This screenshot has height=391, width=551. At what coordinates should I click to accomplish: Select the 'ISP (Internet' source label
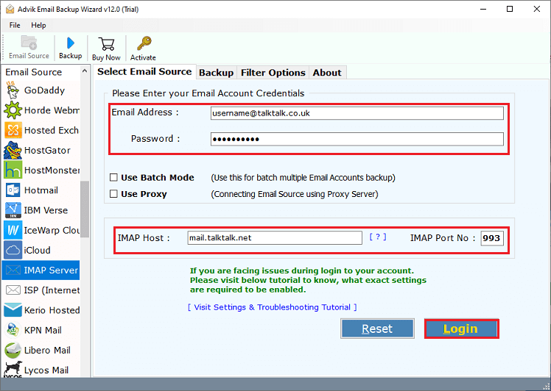pos(52,290)
